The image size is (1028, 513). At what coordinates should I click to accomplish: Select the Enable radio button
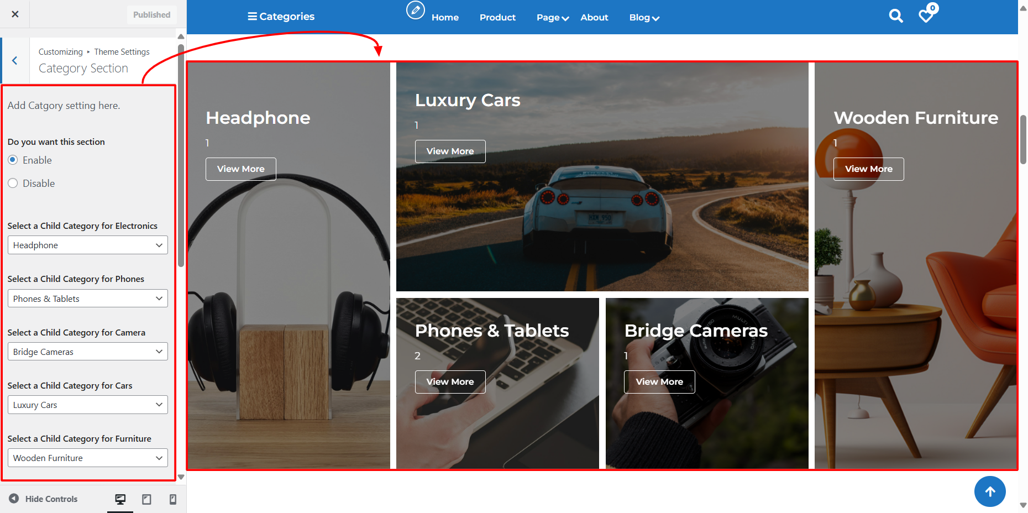click(x=13, y=160)
